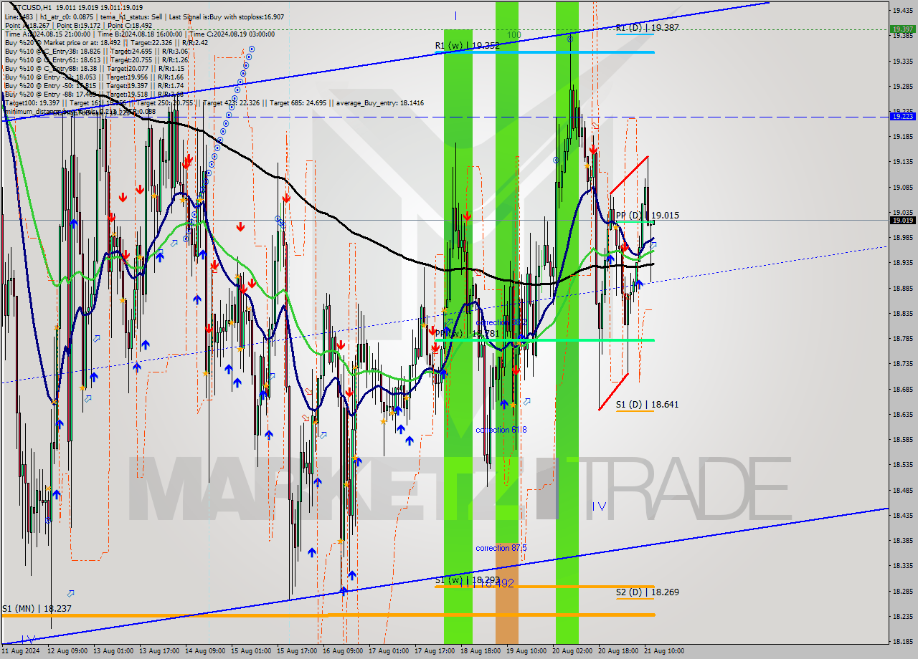Select the '15 Aug 17:00' time axis label
This screenshot has height=659, width=918.
(x=297, y=651)
